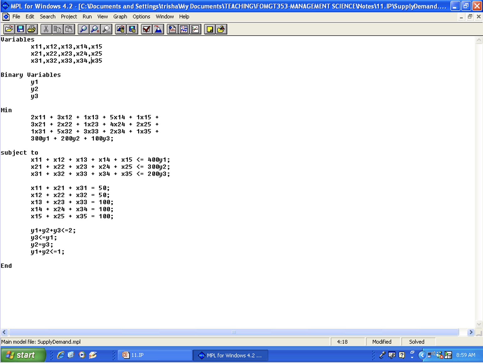This screenshot has height=363, width=483.
Task: Click the Save Project disks icon
Action: point(132,29)
